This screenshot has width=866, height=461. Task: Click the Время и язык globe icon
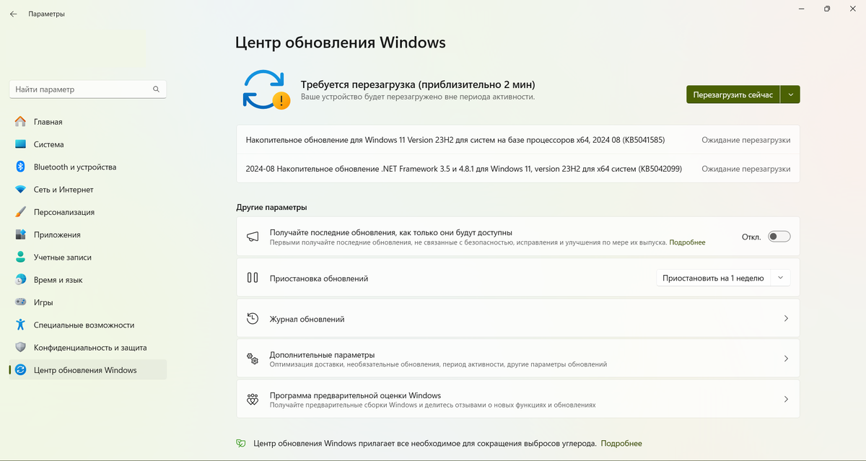20,280
